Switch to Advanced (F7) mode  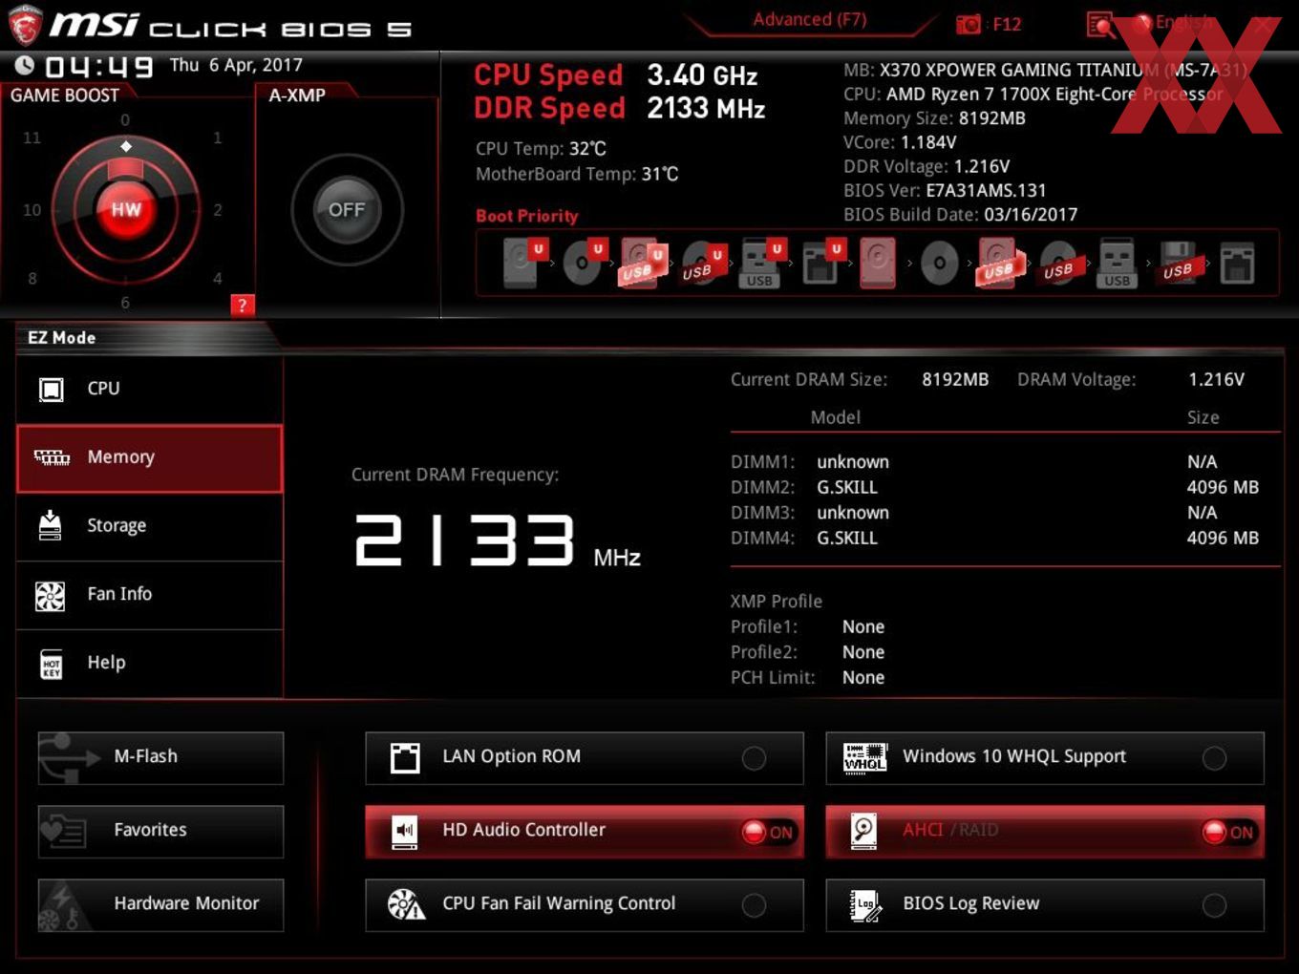pos(809,20)
